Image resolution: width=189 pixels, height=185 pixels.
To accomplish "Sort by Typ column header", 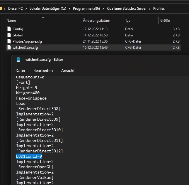I will pos(128,21).
